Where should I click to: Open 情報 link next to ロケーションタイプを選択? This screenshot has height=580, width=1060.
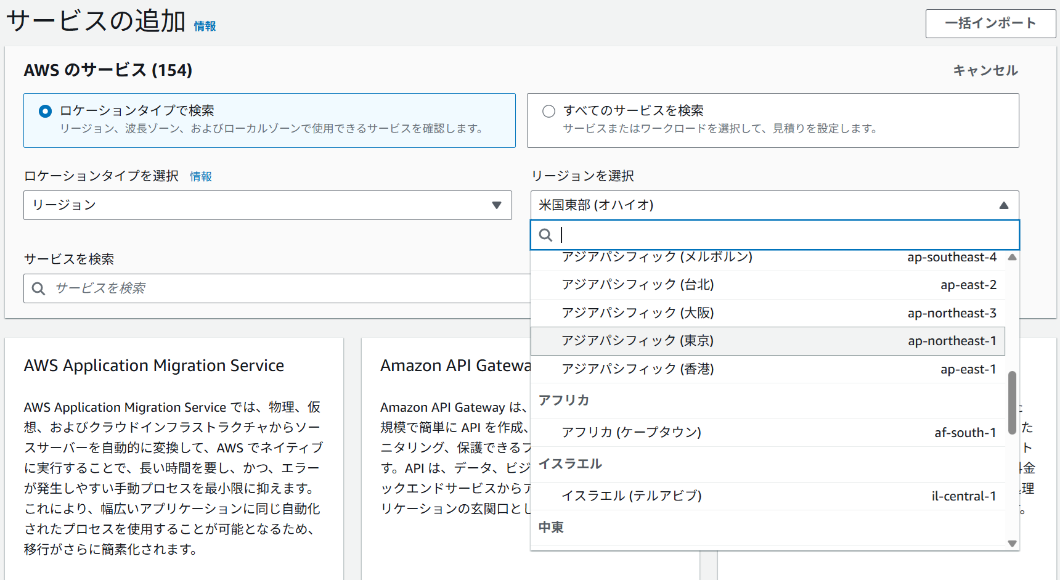[x=201, y=176]
